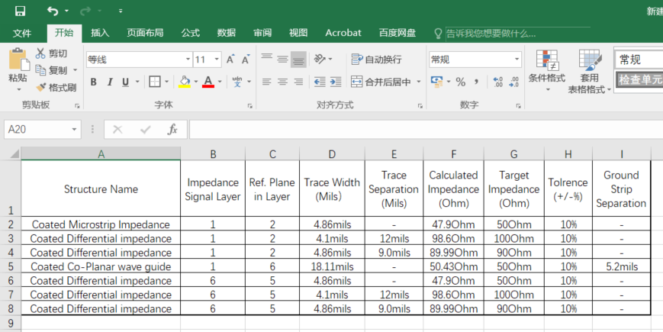Screen dimensions: 663x332
Task: Click the Save icon in the quick access toolbar
Action: [20, 11]
